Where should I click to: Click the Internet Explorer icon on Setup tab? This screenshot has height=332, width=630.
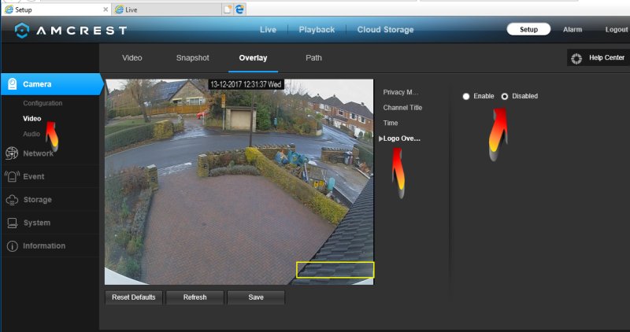point(9,9)
